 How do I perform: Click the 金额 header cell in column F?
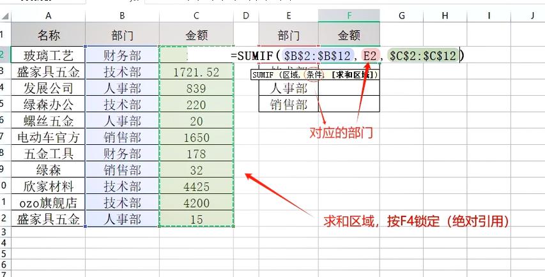(x=349, y=34)
